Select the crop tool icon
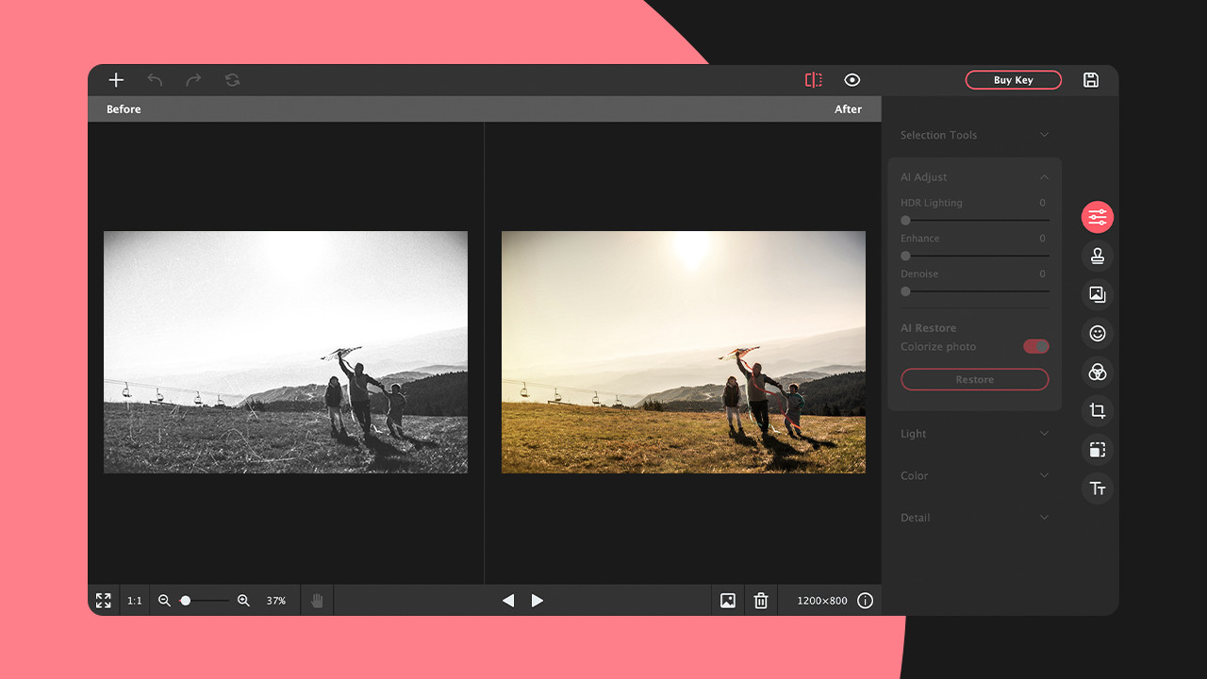This screenshot has width=1207, height=679. click(x=1098, y=411)
